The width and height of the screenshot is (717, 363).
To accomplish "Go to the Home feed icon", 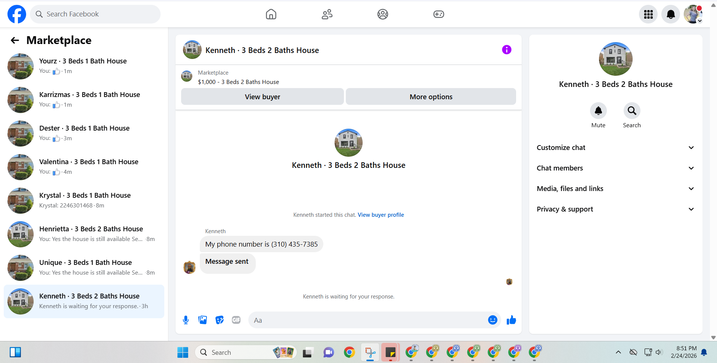I will [x=271, y=14].
